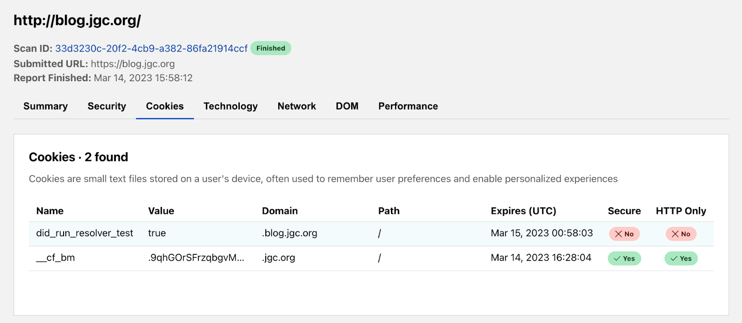Click the Name column header
Image resolution: width=742 pixels, height=323 pixels.
pos(50,211)
